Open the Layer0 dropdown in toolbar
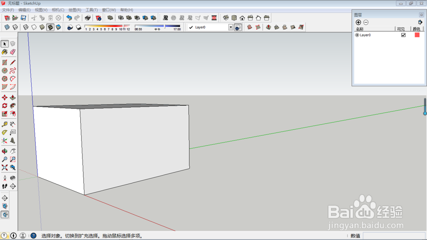Screen dimensions: 427x240 pyautogui.click(x=231, y=27)
